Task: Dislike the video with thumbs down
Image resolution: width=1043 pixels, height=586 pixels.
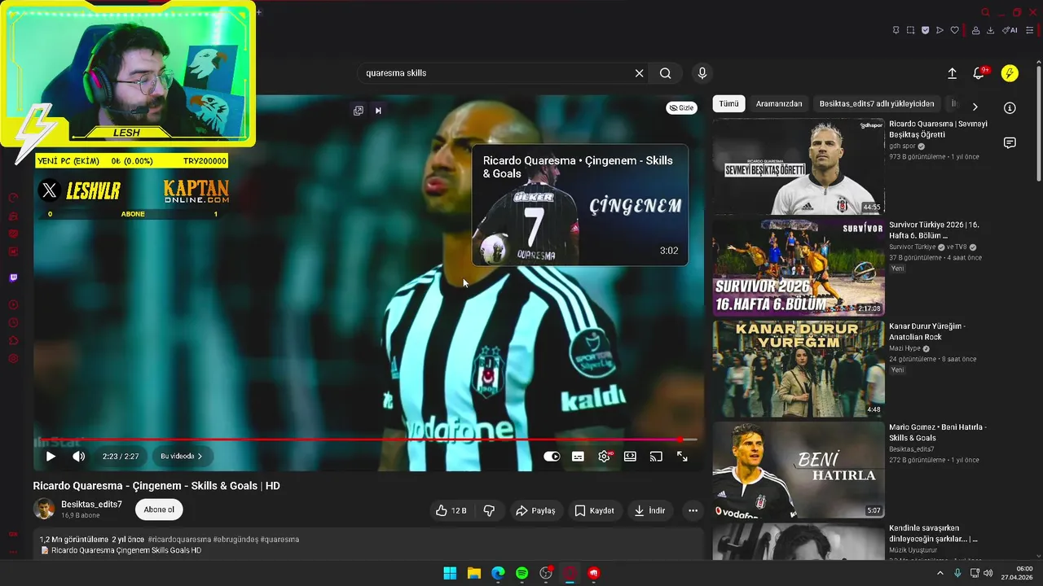Action: [x=489, y=510]
